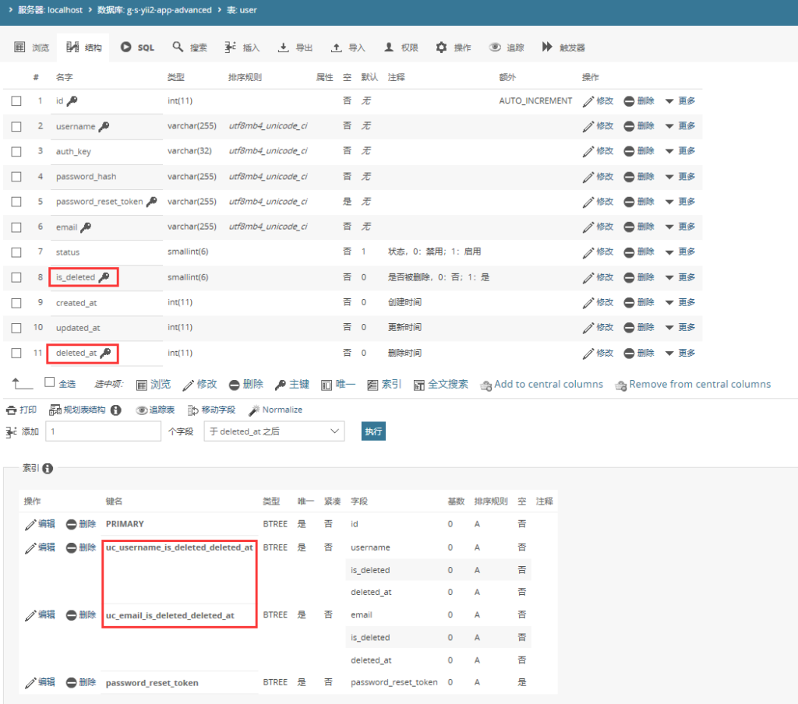Click the 移动字段 move columns icon

[193, 410]
